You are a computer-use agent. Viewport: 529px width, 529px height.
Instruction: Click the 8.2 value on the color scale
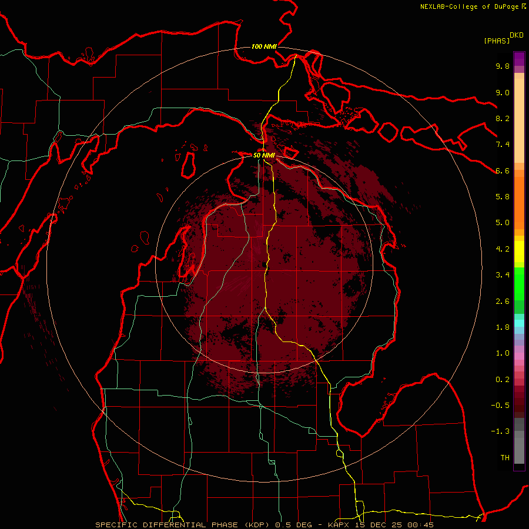click(x=503, y=118)
